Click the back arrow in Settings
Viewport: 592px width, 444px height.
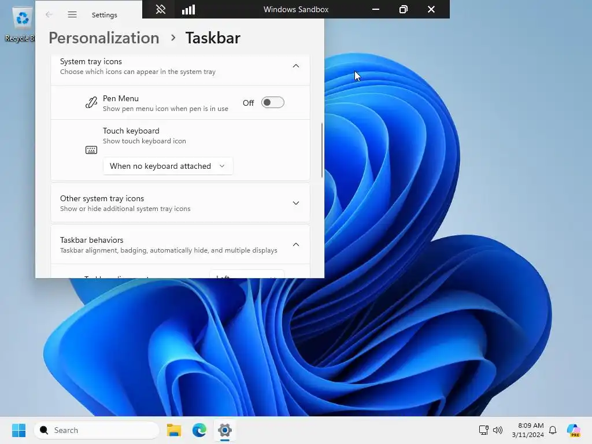[x=49, y=14]
